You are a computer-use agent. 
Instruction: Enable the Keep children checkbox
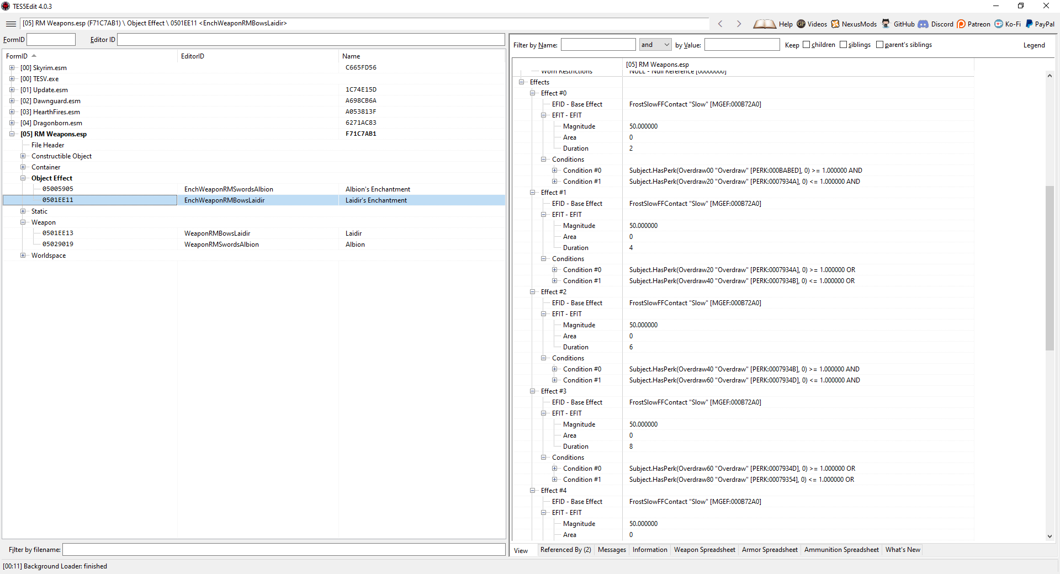pyautogui.click(x=806, y=45)
